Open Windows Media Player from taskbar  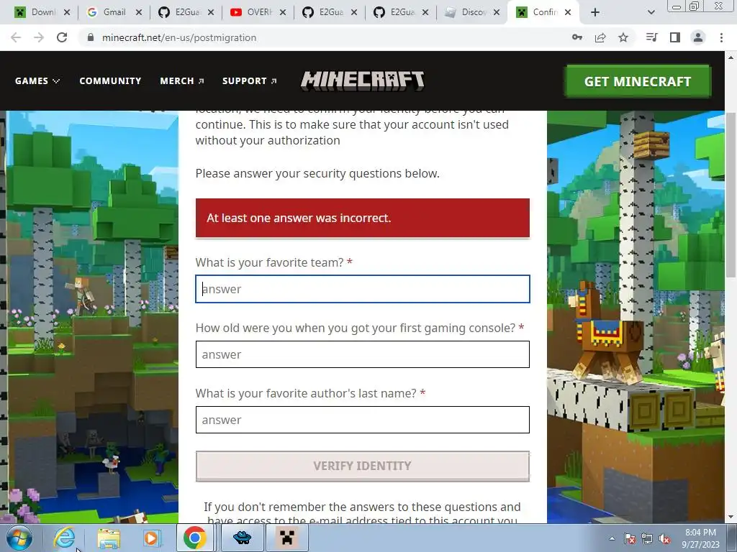[x=151, y=538]
